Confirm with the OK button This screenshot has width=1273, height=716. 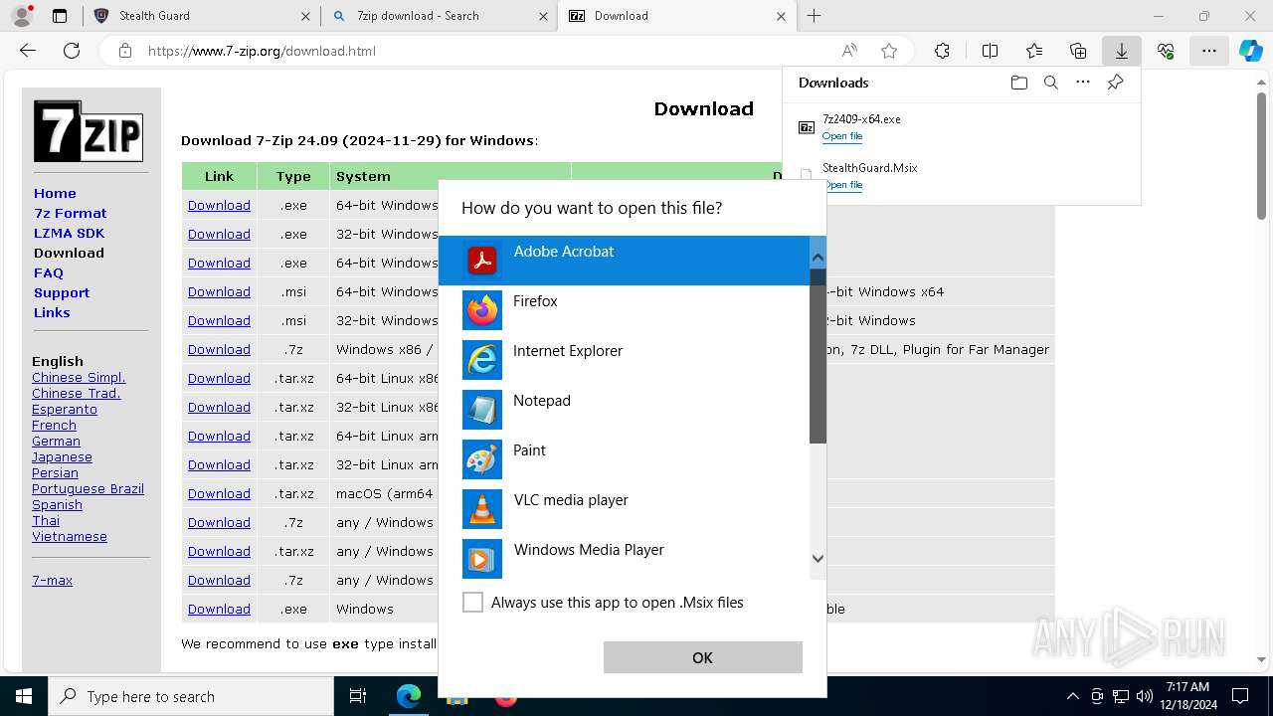pos(702,657)
